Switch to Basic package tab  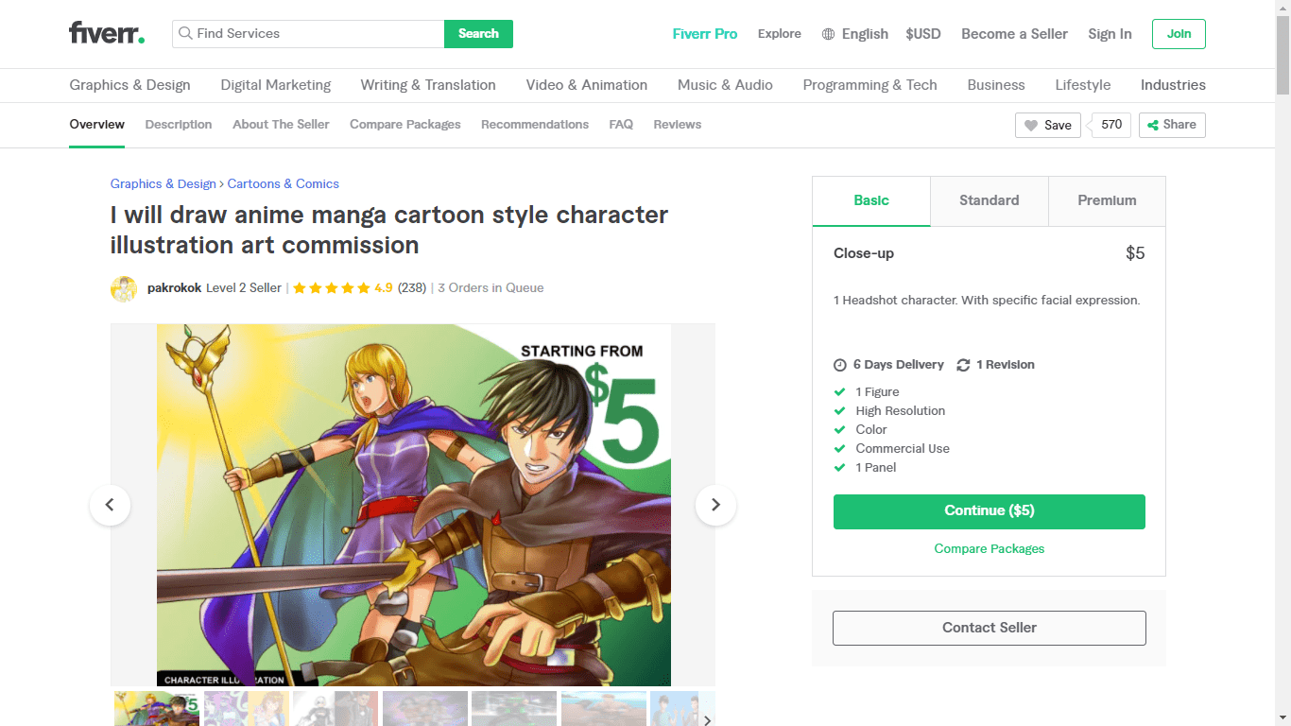point(871,200)
